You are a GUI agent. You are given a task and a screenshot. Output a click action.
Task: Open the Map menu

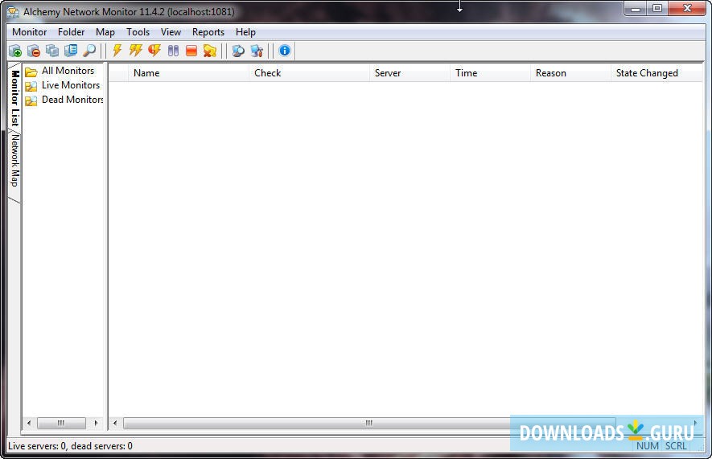tap(105, 32)
